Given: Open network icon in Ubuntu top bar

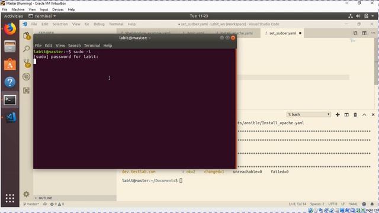Looking at the screenshot, I should coord(351,16).
